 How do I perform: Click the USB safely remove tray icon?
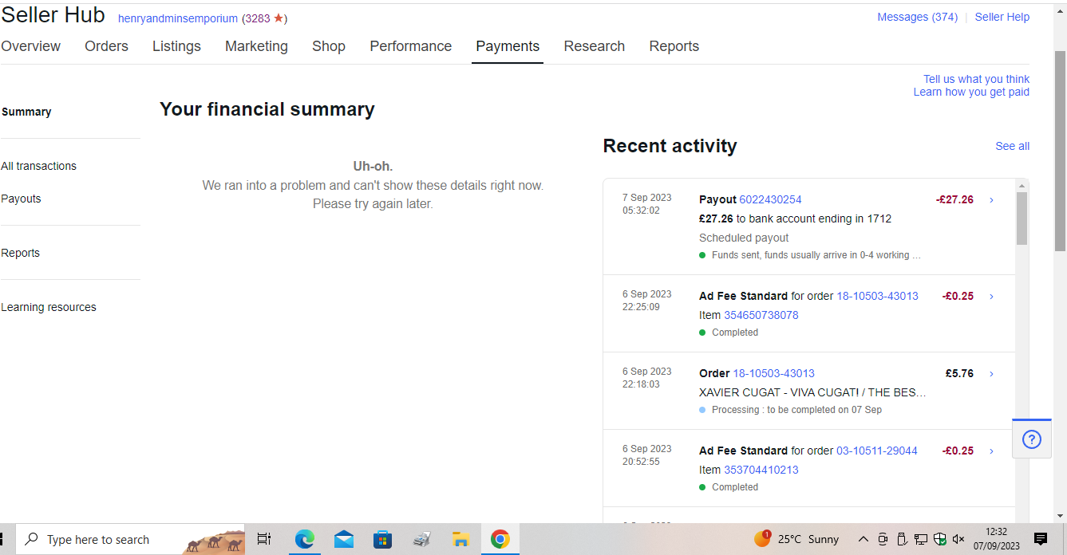pos(902,539)
